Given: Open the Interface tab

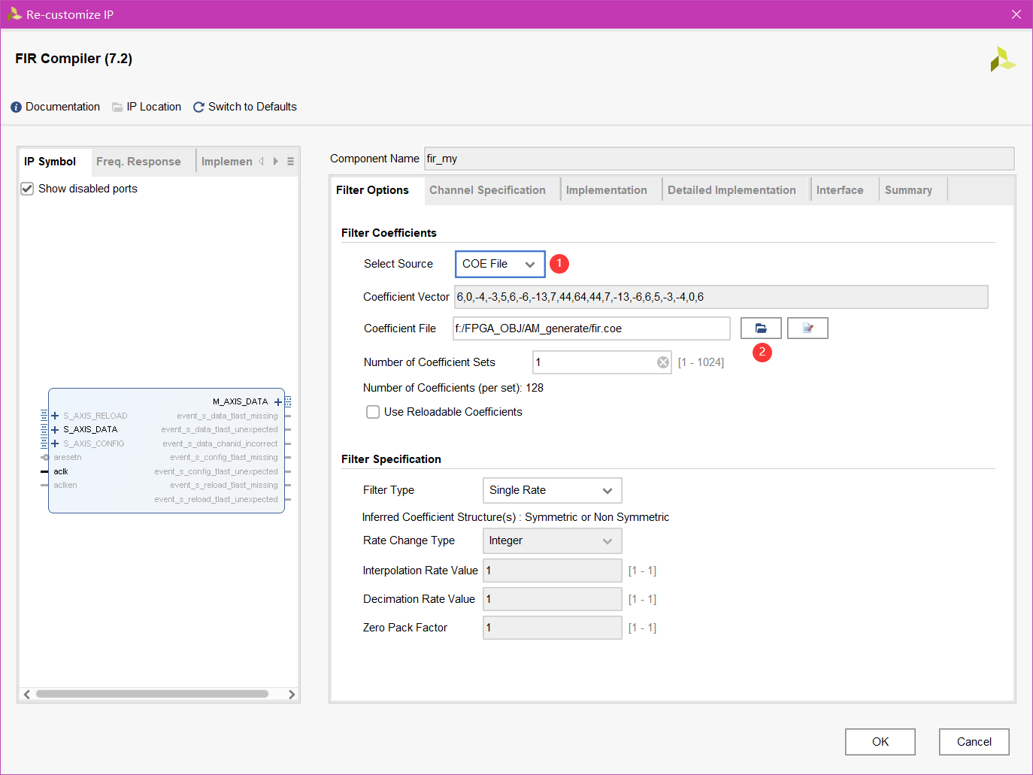Looking at the screenshot, I should point(840,190).
